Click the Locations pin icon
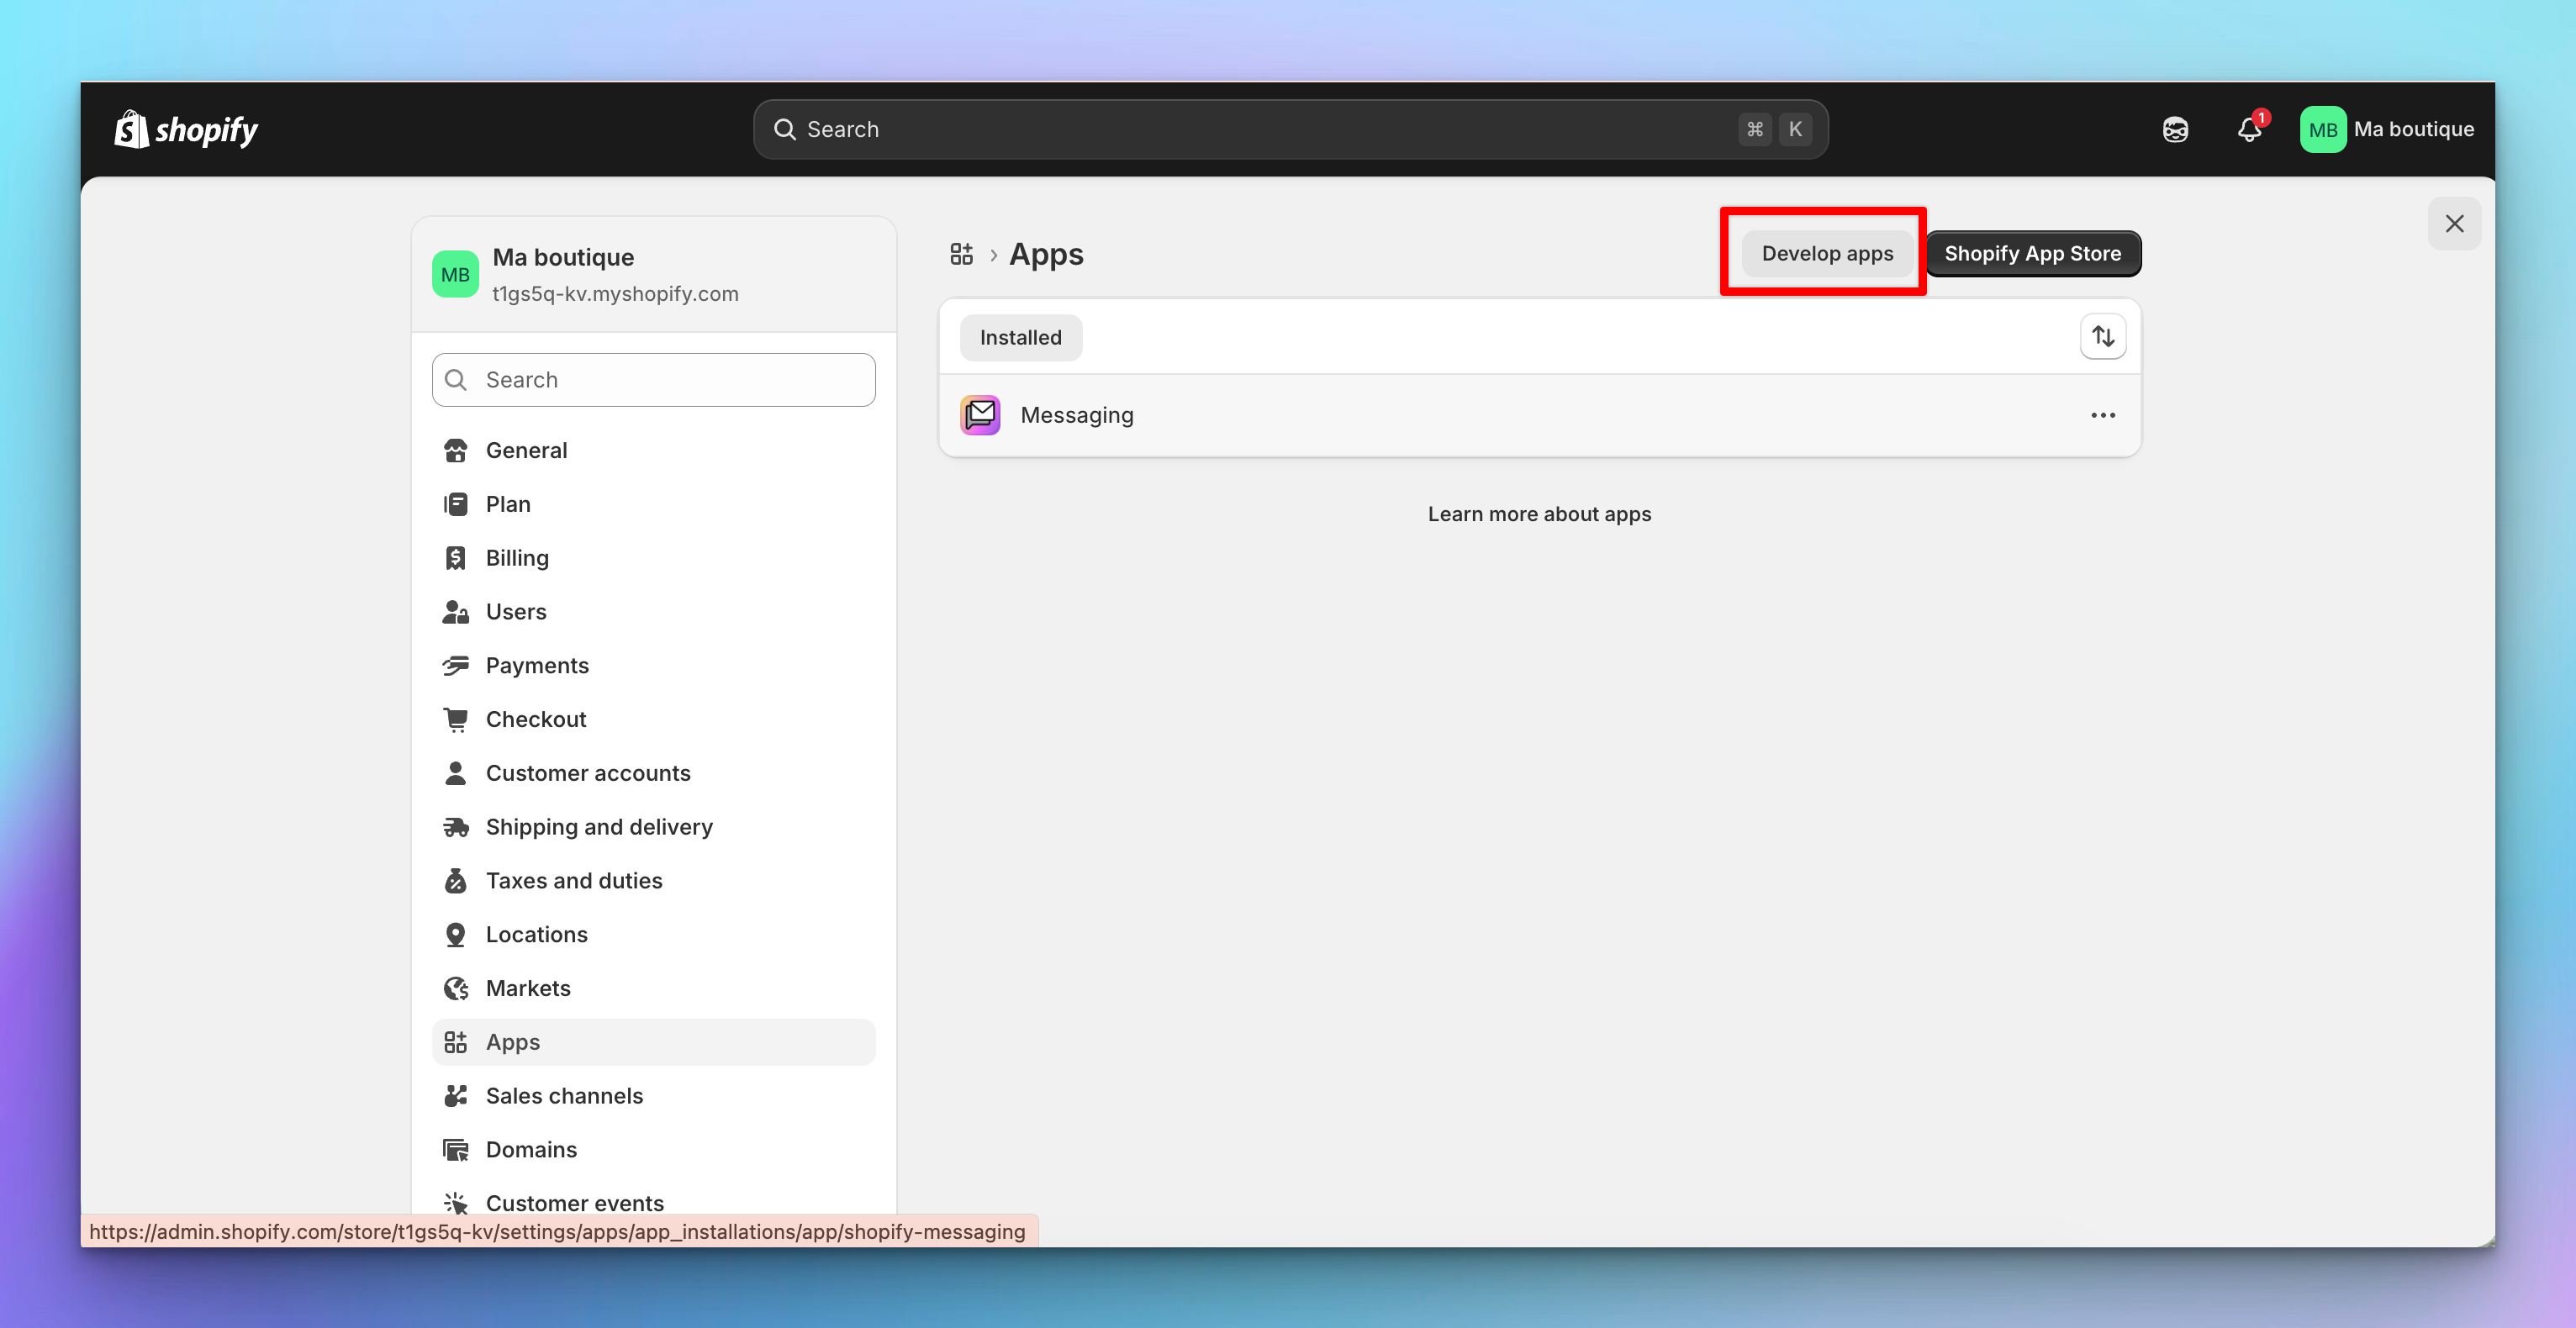 pos(456,935)
